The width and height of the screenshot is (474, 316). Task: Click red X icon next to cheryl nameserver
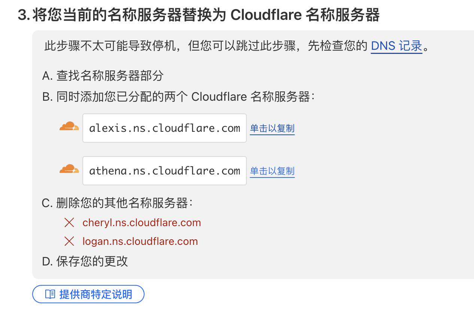pyautogui.click(x=69, y=223)
